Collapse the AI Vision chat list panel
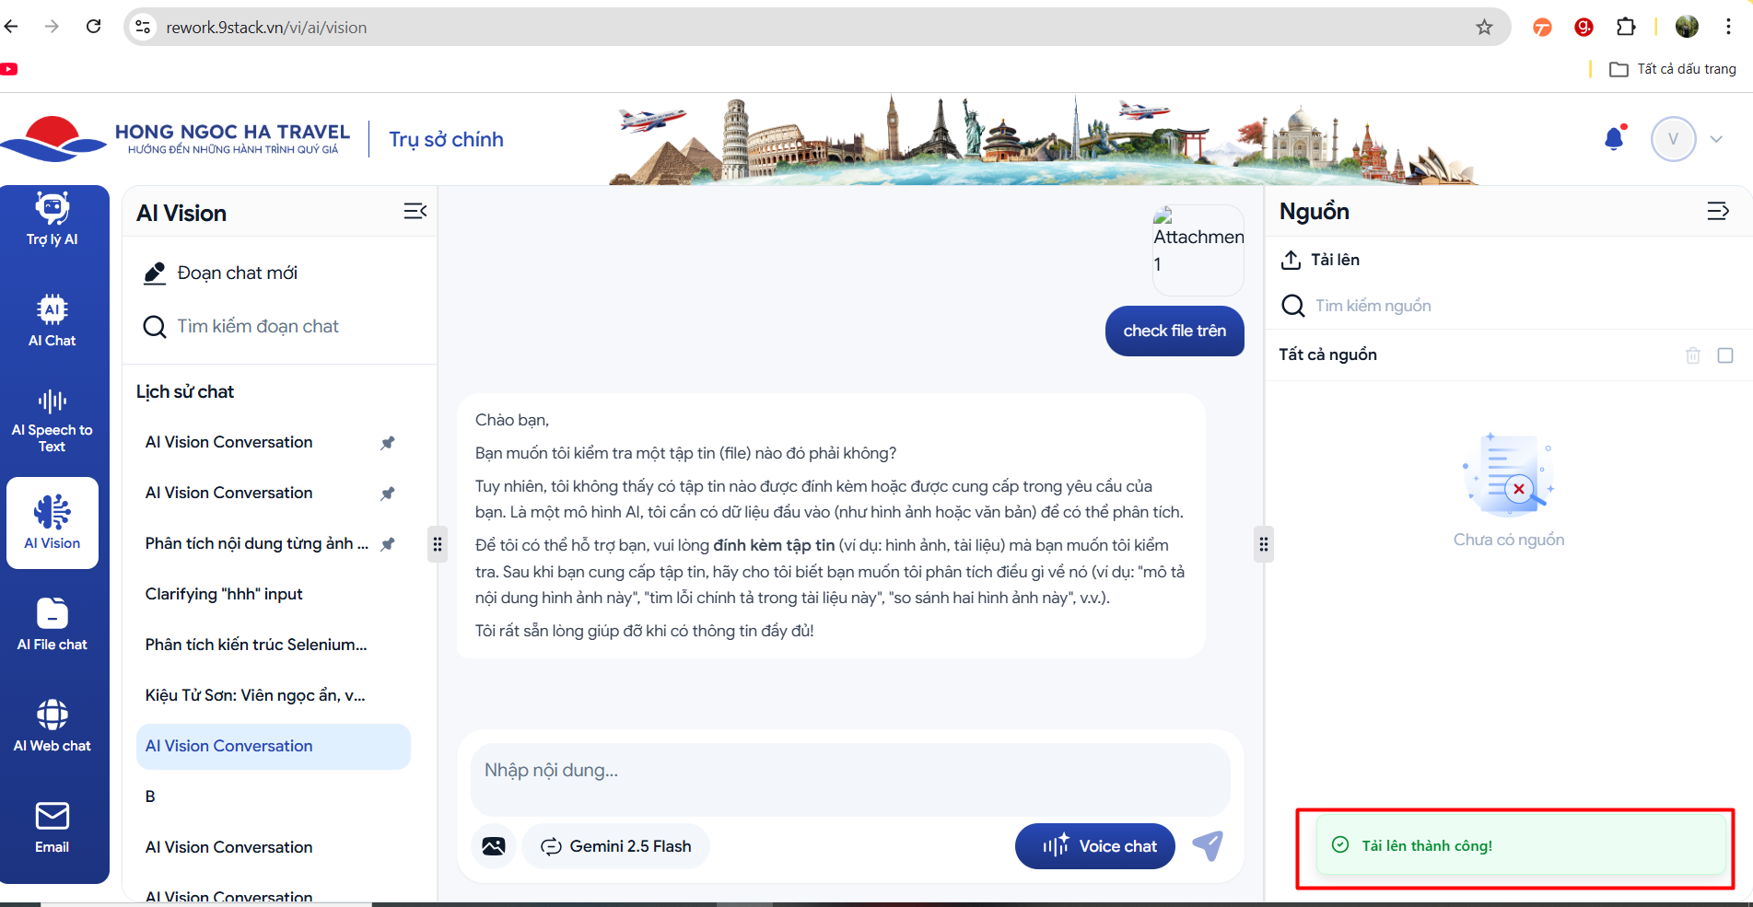 click(x=415, y=212)
